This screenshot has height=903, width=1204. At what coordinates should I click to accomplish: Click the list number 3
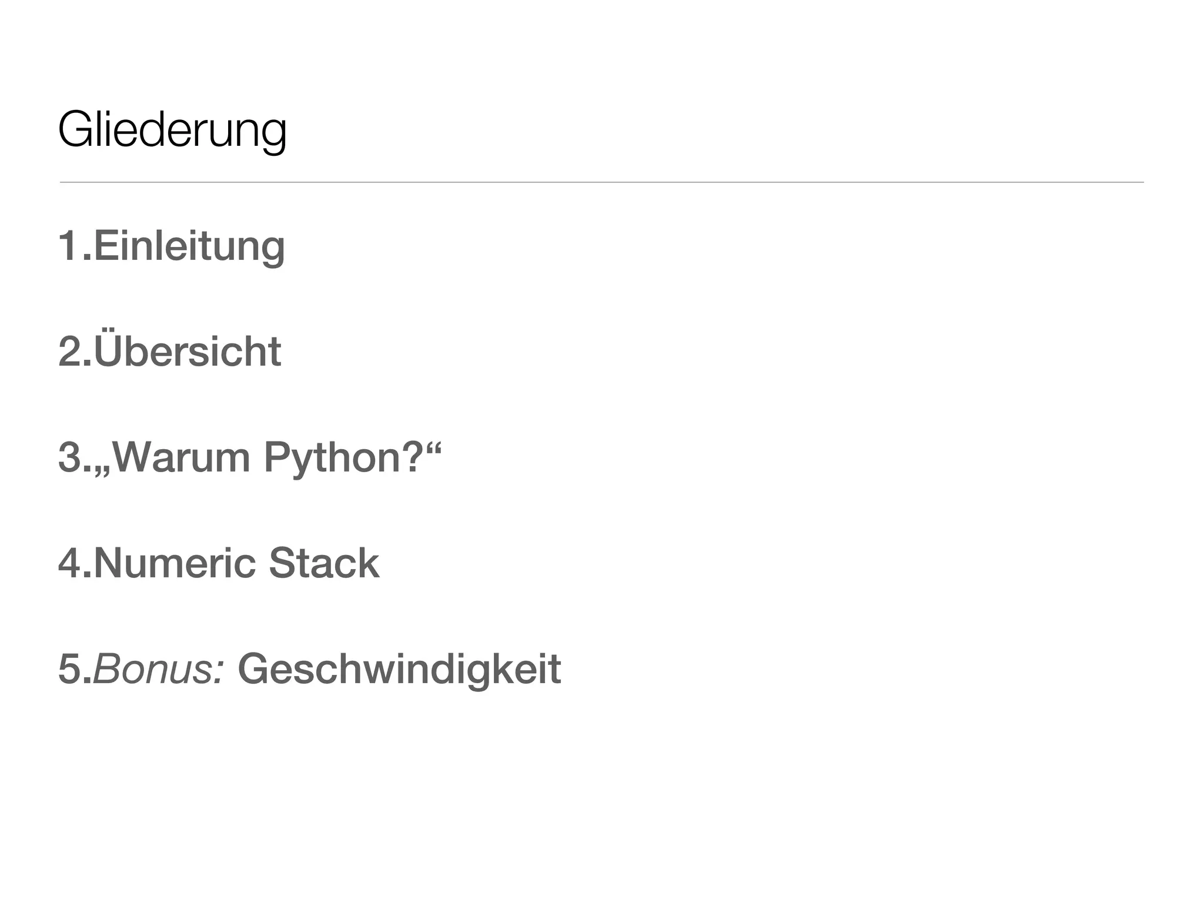coord(69,457)
